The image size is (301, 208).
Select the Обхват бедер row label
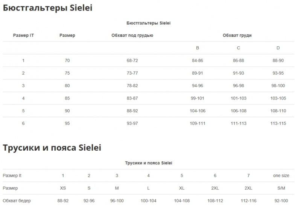pyautogui.click(x=17, y=201)
